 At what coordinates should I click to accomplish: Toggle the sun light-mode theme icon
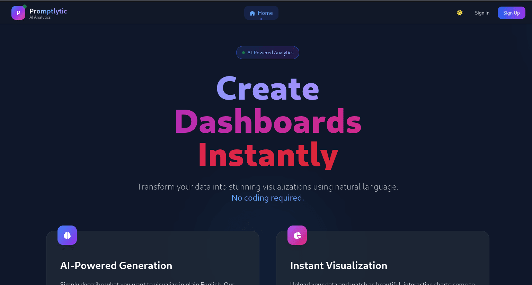click(x=460, y=13)
